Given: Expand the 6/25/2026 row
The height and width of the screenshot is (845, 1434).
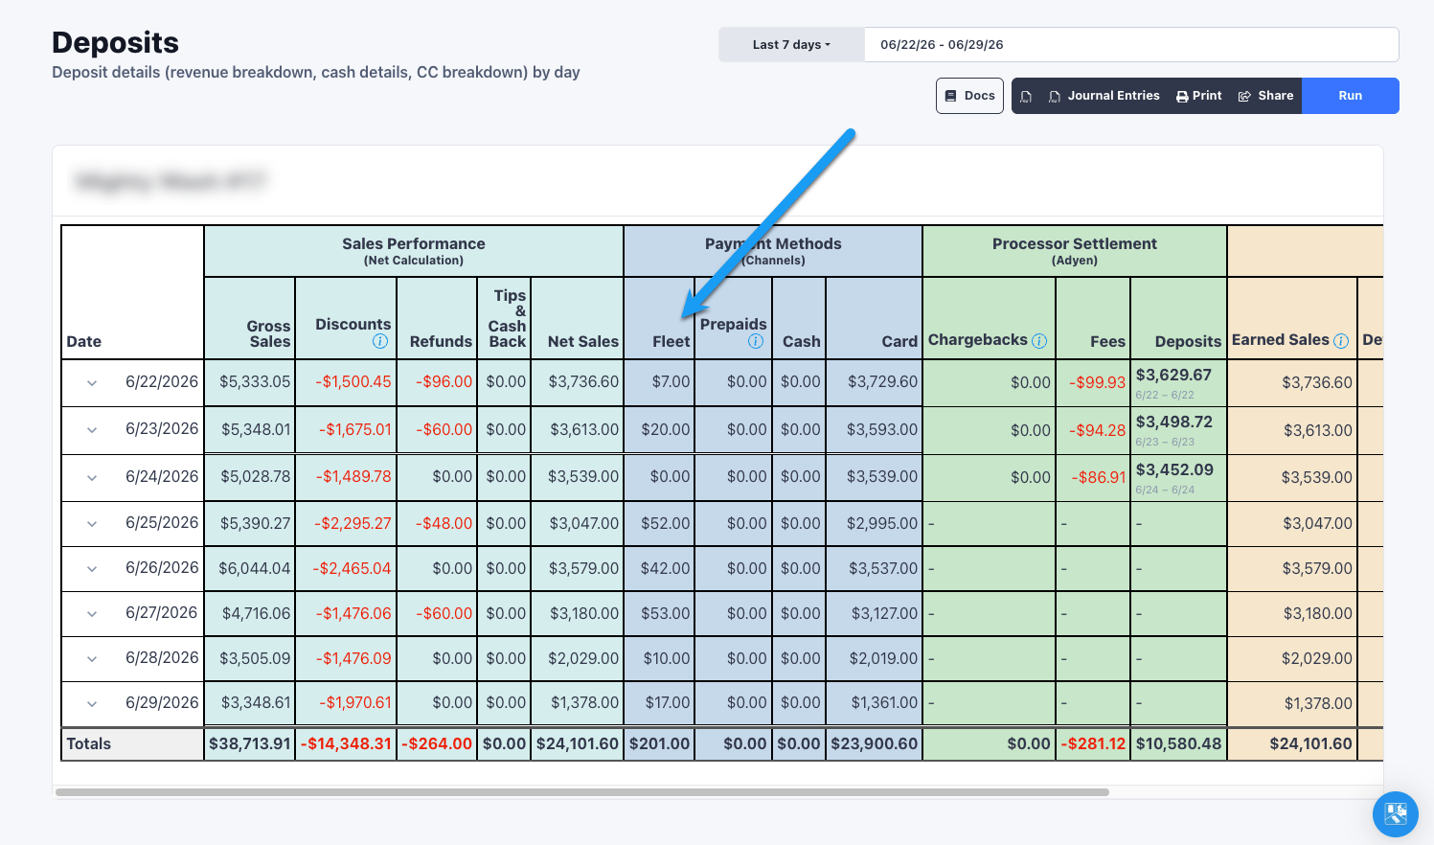Looking at the screenshot, I should coord(92,524).
